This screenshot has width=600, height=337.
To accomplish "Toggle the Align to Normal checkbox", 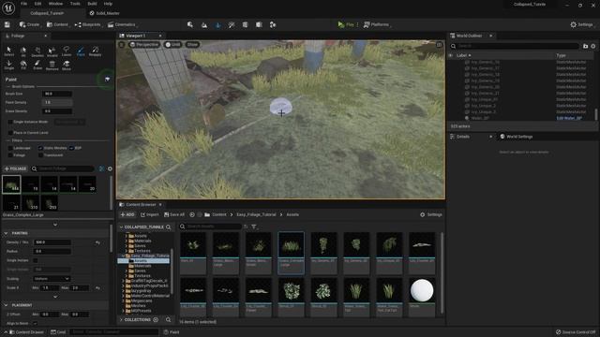I will click(x=36, y=323).
